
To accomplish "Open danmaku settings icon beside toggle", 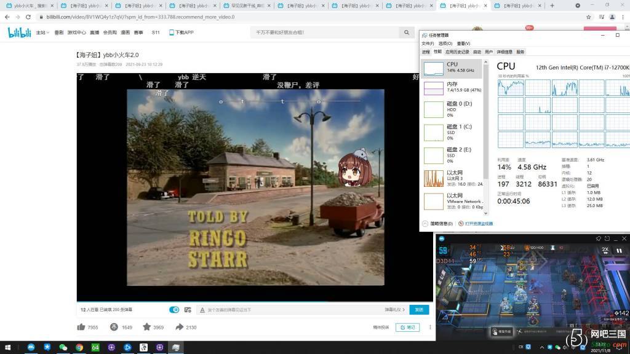I will 188,310.
